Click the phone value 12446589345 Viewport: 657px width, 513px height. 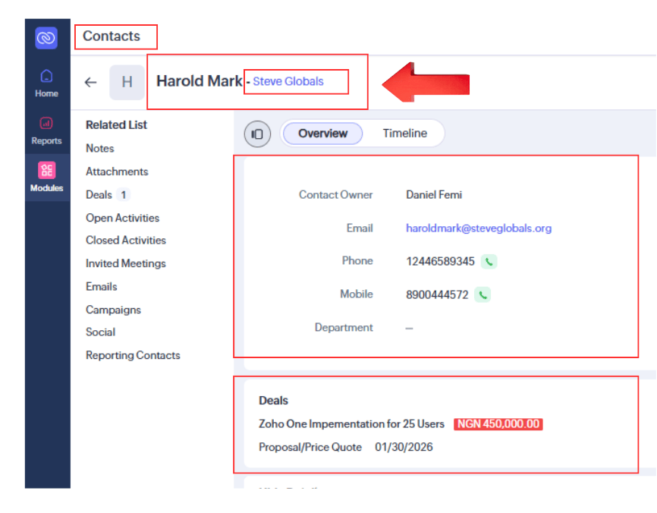coord(440,262)
